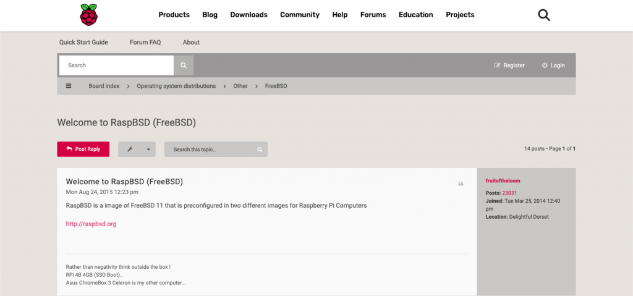The image size is (633, 296).
Task: Click the Login link
Action: click(x=553, y=66)
